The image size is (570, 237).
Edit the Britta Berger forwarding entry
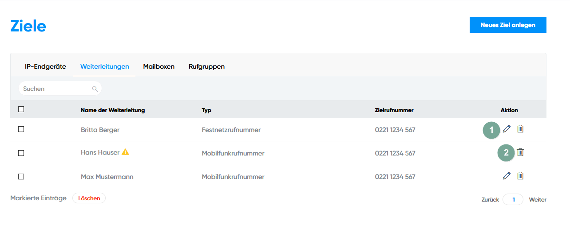pyautogui.click(x=507, y=129)
